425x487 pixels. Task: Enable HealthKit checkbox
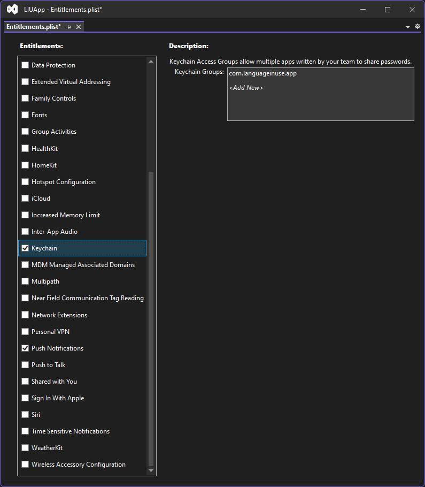25,148
